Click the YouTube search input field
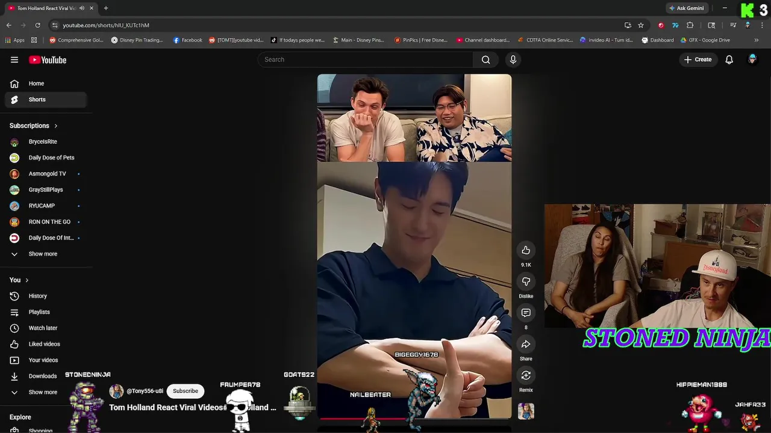This screenshot has height=433, width=771. pyautogui.click(x=366, y=60)
